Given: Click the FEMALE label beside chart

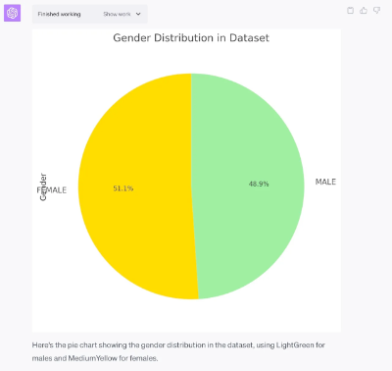Looking at the screenshot, I should tap(52, 190).
